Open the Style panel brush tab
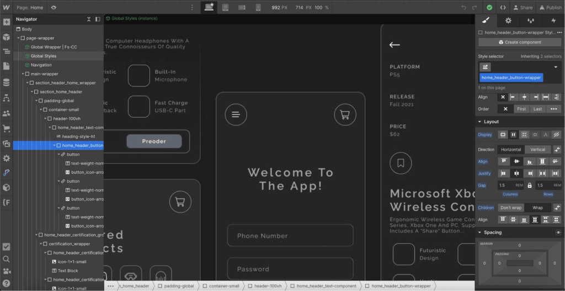 [x=486, y=20]
